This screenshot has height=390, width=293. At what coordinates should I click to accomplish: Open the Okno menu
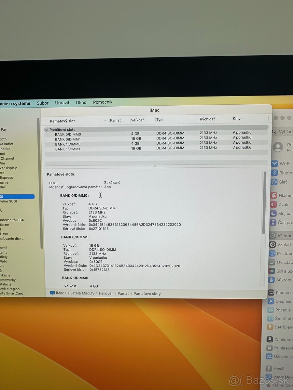(81, 102)
